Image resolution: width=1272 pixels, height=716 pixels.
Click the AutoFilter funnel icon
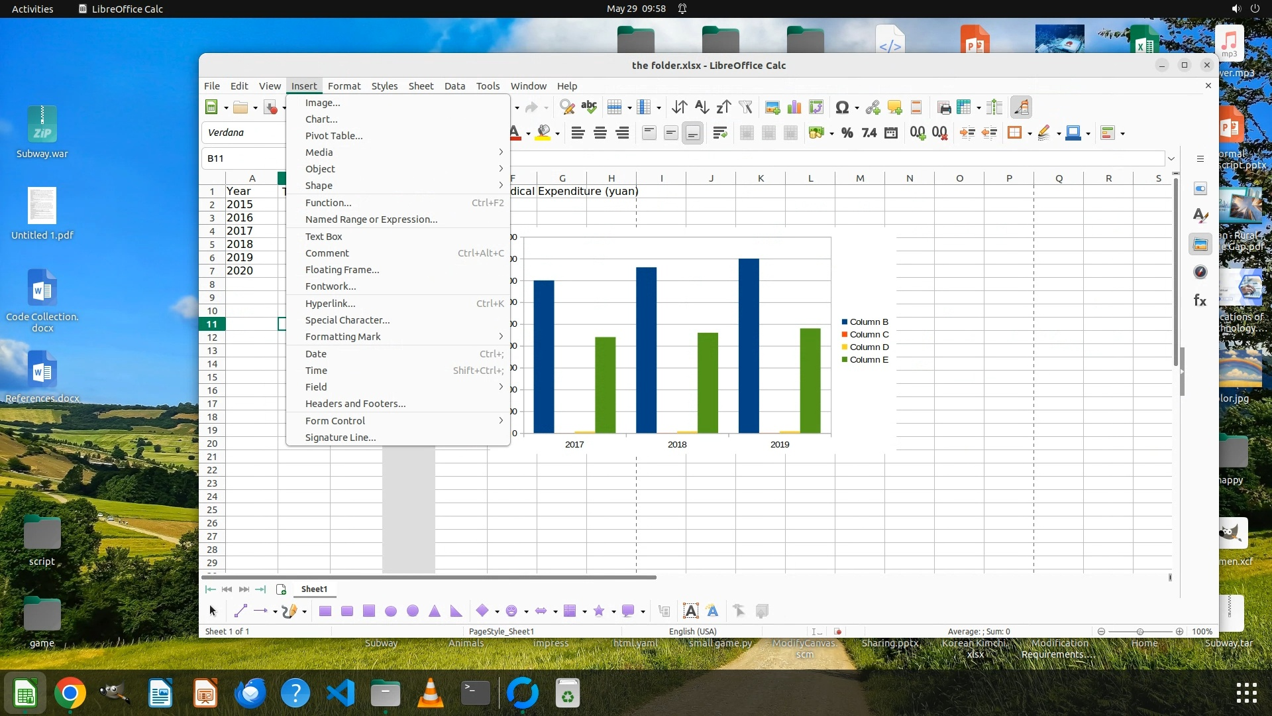click(745, 107)
